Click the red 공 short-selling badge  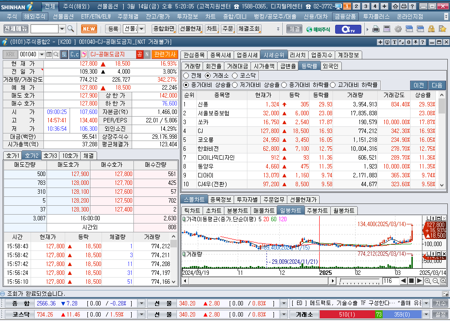pyautogui.click(x=140, y=54)
